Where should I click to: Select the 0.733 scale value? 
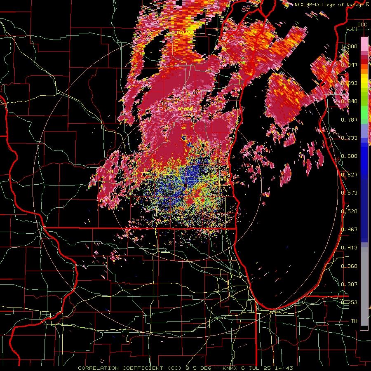[x=349, y=138]
